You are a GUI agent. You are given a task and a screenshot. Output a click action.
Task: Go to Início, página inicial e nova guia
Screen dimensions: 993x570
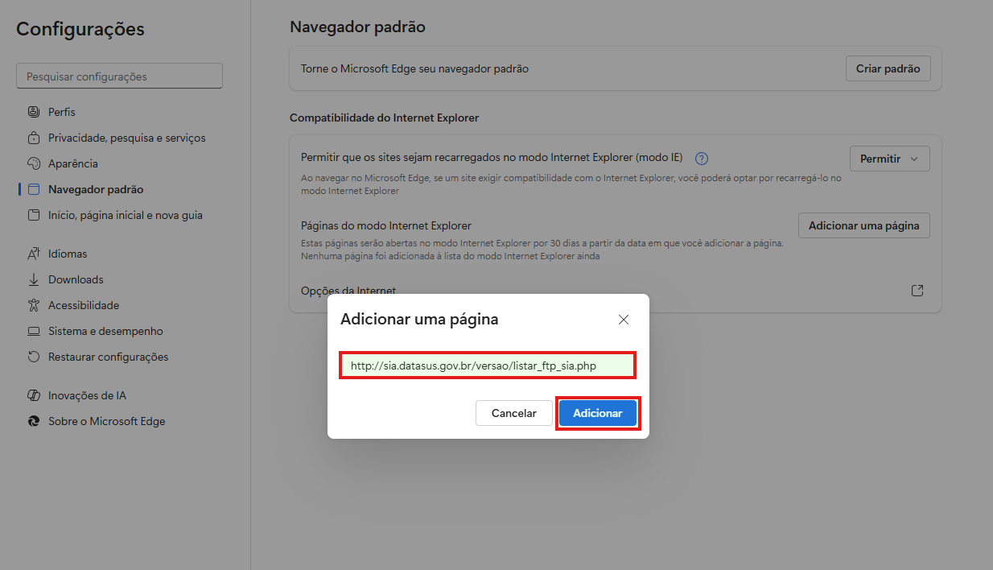125,215
